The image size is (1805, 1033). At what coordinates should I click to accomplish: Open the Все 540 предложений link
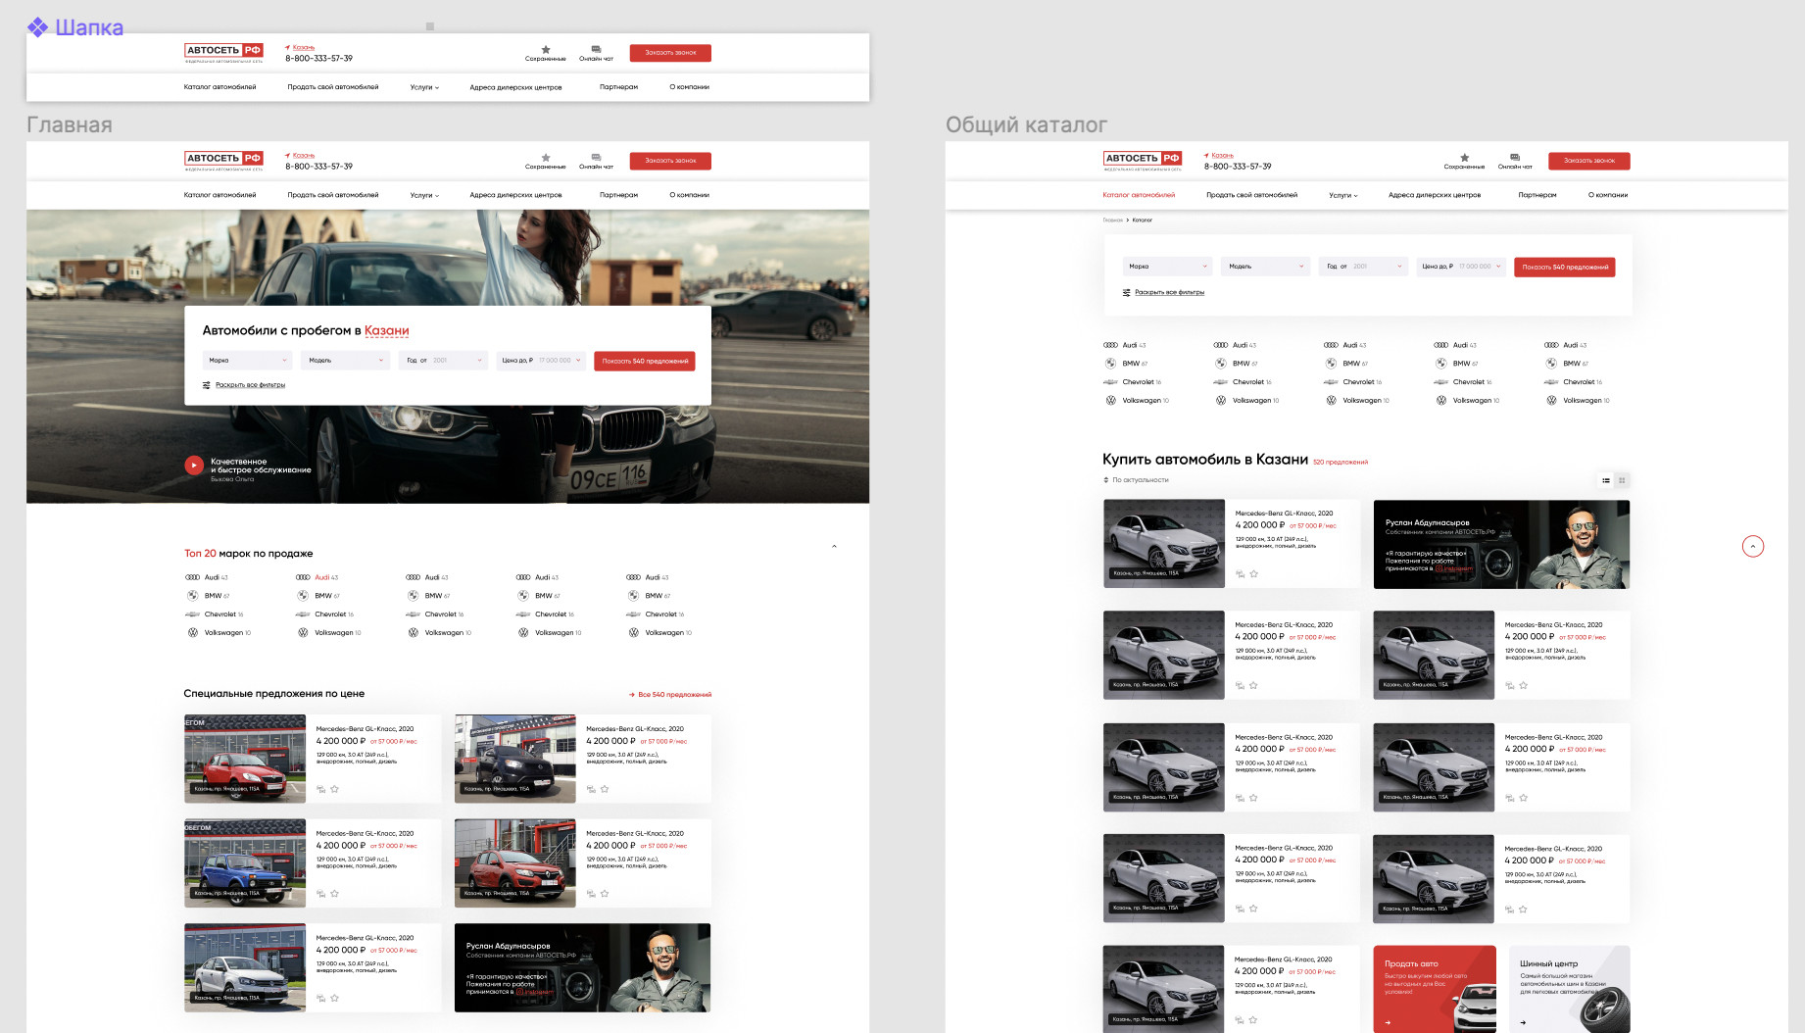pos(670,695)
